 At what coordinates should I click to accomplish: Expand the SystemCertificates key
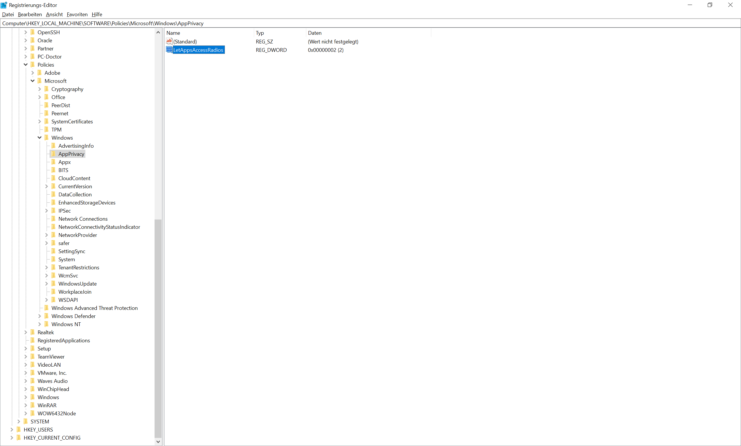point(40,121)
